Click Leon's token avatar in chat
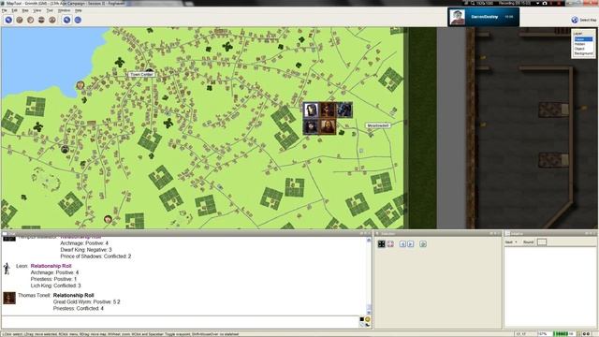Screen dimensions: 599x337 pyautogui.click(x=7, y=269)
